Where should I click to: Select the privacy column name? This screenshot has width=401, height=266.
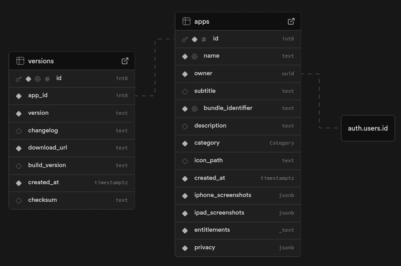(204, 248)
